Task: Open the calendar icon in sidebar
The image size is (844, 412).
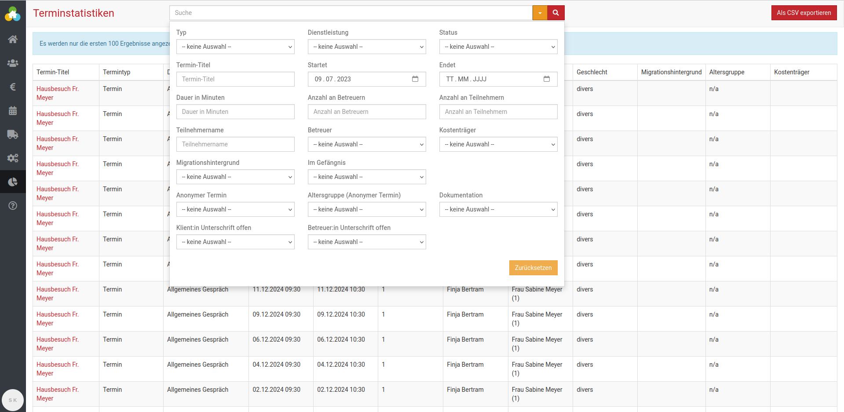Action: click(x=13, y=111)
